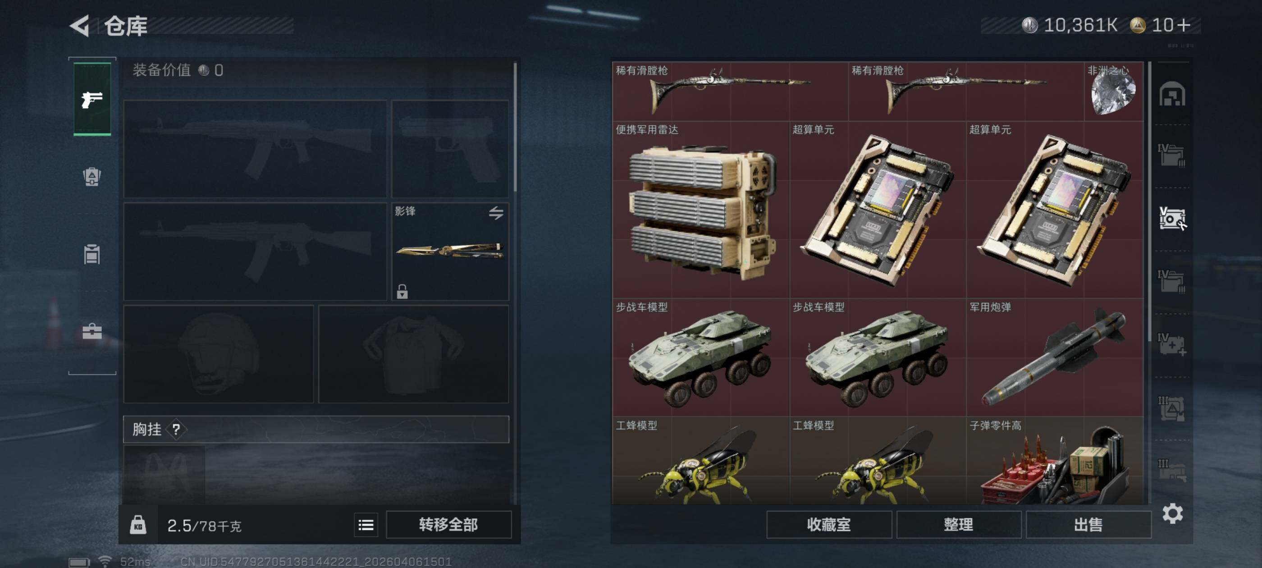The height and width of the screenshot is (568, 1262).
Task: Toggle the list view icon beside 转移全部
Action: pos(366,525)
